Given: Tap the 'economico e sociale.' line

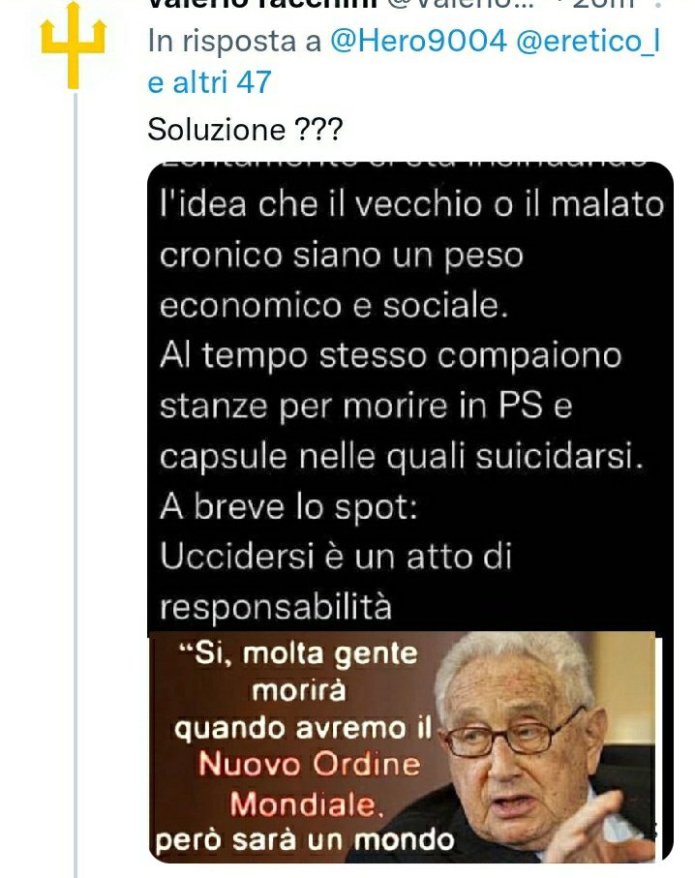Looking at the screenshot, I should 334,306.
